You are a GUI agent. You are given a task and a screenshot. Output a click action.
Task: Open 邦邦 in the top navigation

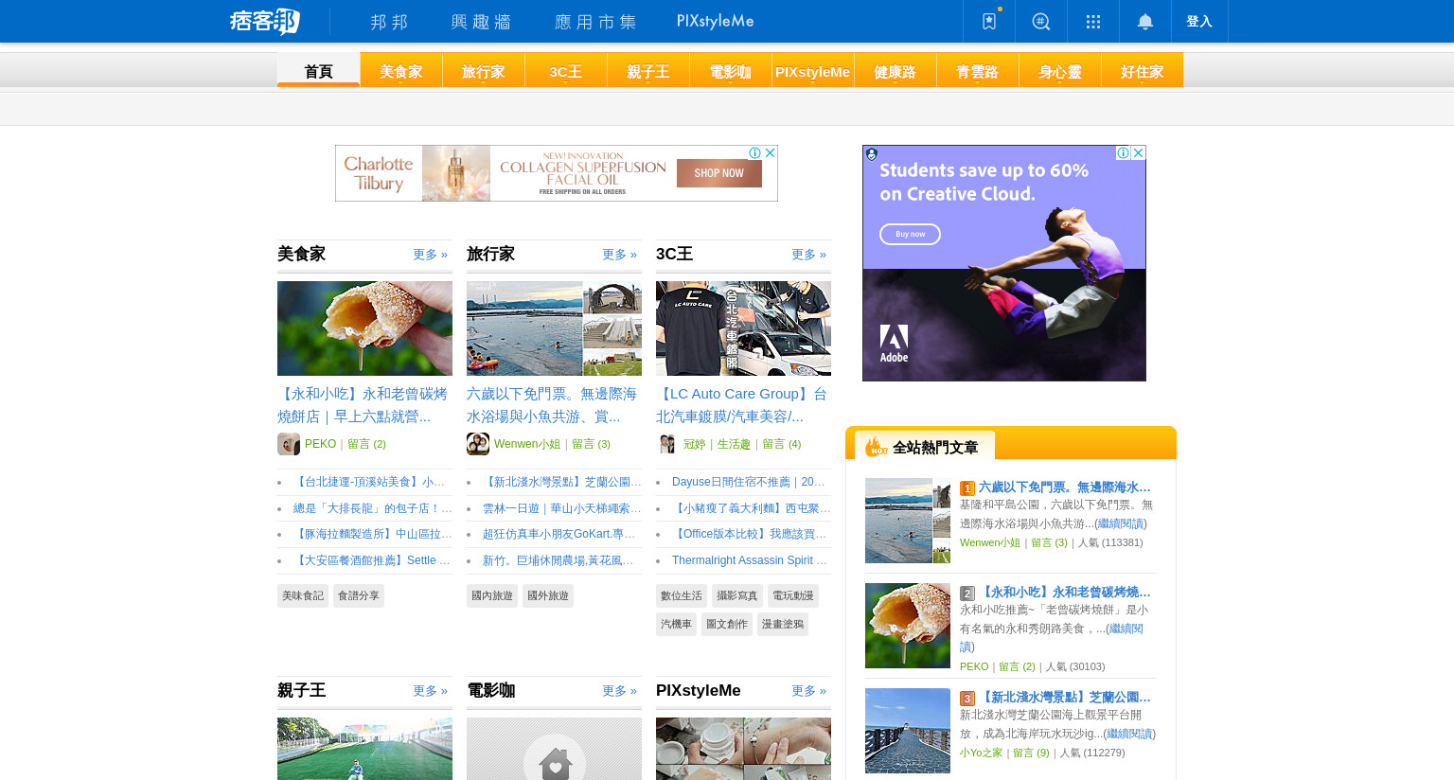pyautogui.click(x=389, y=21)
